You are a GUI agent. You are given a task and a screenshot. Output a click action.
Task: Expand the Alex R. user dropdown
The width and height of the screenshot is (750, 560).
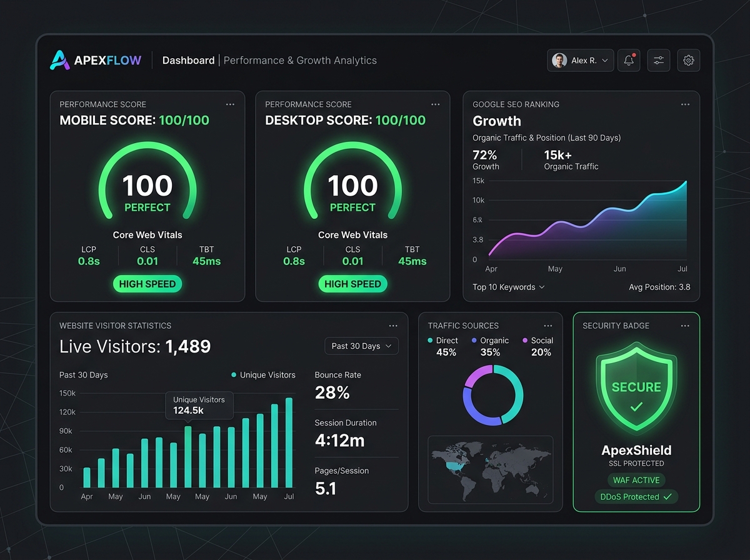(581, 61)
